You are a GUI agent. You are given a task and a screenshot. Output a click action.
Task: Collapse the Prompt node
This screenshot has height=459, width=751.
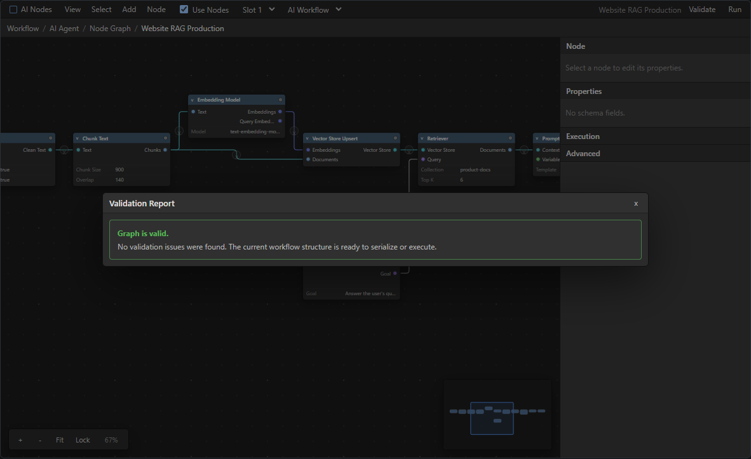538,138
